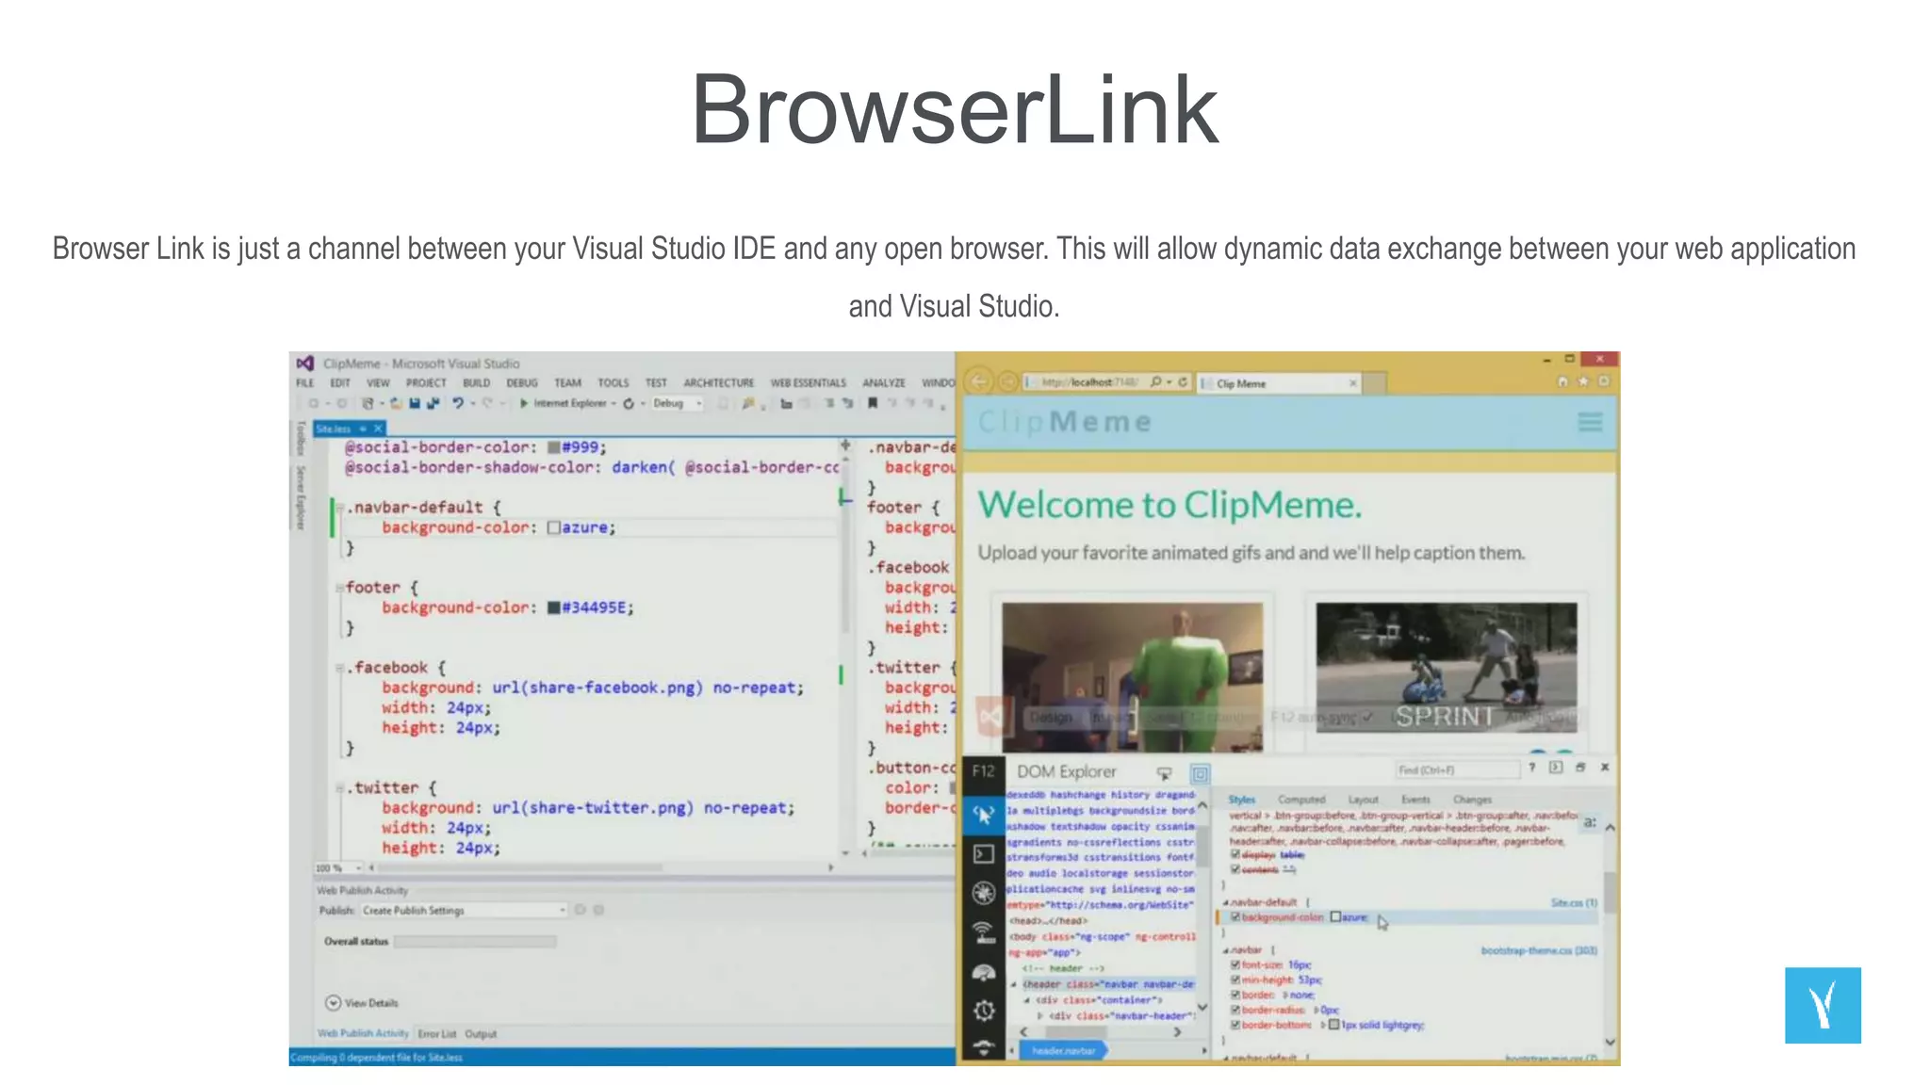Screen dimensions: 1930x1085
Task: Open the Internet Explorer browser dropdown arrow
Action: pos(613,403)
